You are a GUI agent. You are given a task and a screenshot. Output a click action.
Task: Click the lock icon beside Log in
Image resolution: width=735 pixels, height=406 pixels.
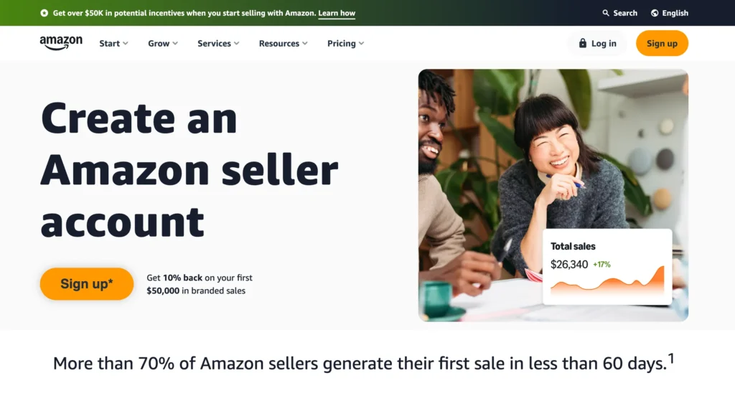click(x=583, y=43)
